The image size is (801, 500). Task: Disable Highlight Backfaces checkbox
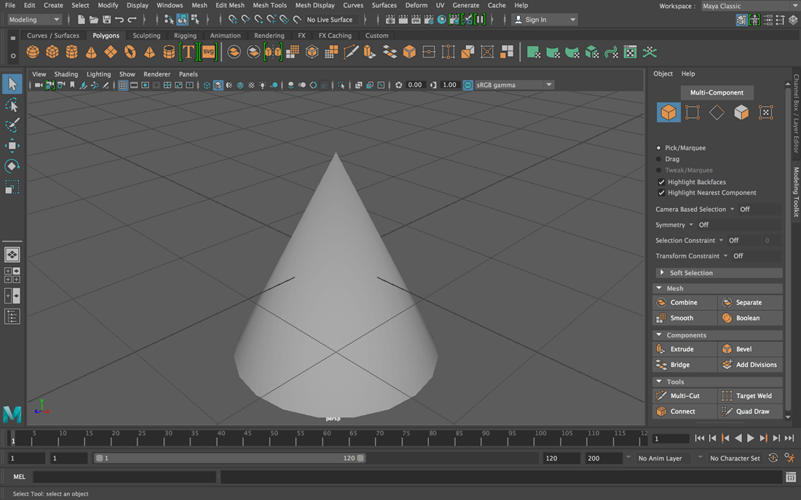pyautogui.click(x=661, y=182)
